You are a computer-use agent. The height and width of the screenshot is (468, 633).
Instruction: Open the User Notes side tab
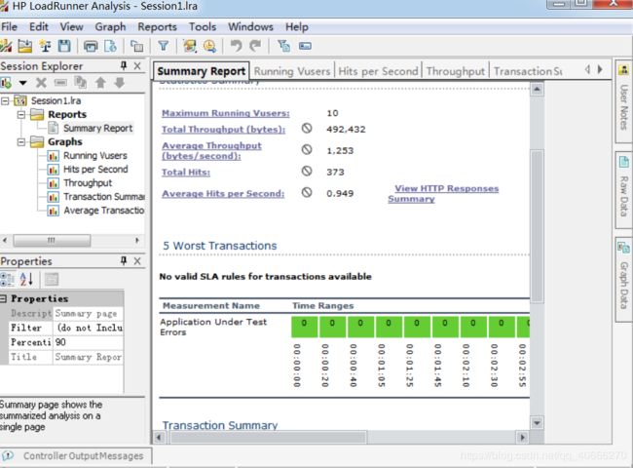coord(623,100)
